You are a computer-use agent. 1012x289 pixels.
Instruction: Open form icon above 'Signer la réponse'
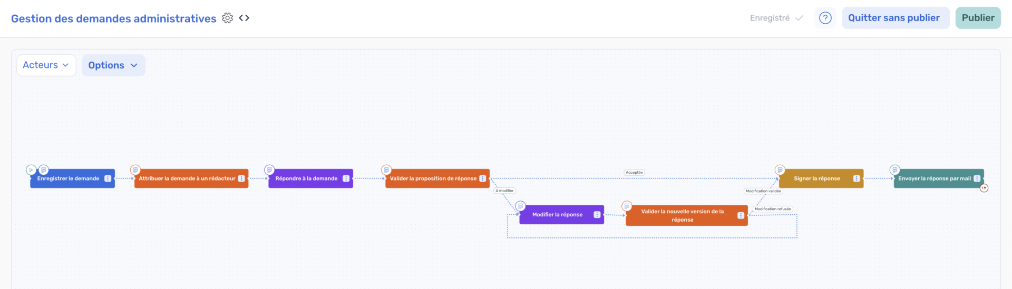(x=780, y=170)
